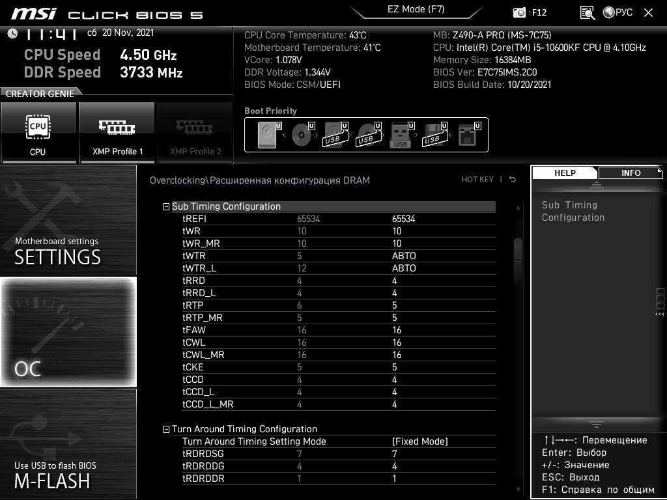This screenshot has height=500, width=667.
Task: Open the Turn Around Timing Setting Mode dropdown
Action: 419,441
